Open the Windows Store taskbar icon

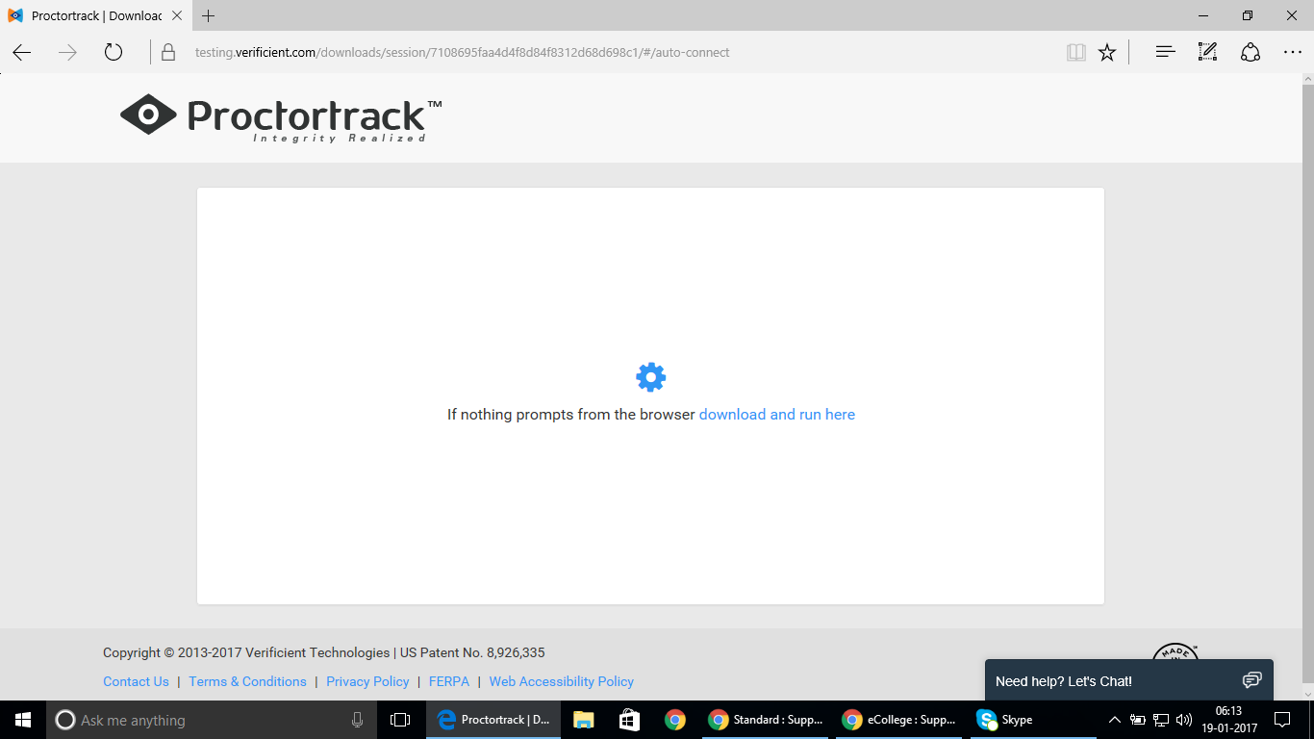click(629, 720)
